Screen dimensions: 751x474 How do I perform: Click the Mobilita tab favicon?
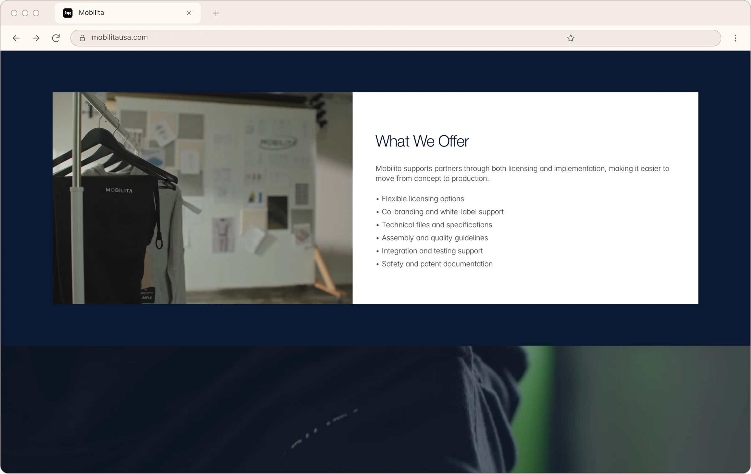point(68,13)
